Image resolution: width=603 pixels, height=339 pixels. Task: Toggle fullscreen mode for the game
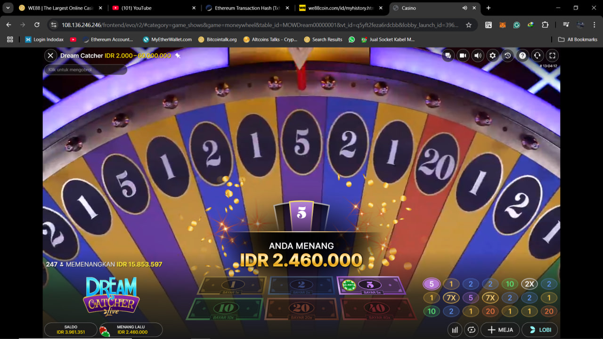click(553, 56)
